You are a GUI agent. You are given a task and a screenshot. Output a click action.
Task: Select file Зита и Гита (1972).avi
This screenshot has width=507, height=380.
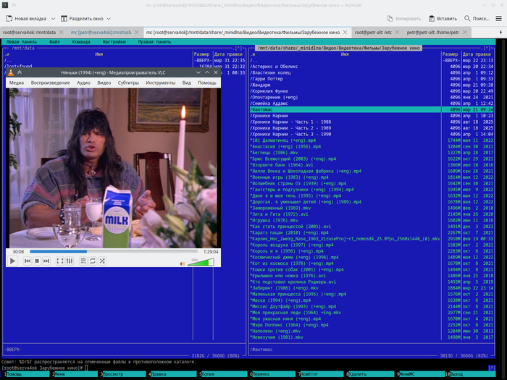coord(279,214)
